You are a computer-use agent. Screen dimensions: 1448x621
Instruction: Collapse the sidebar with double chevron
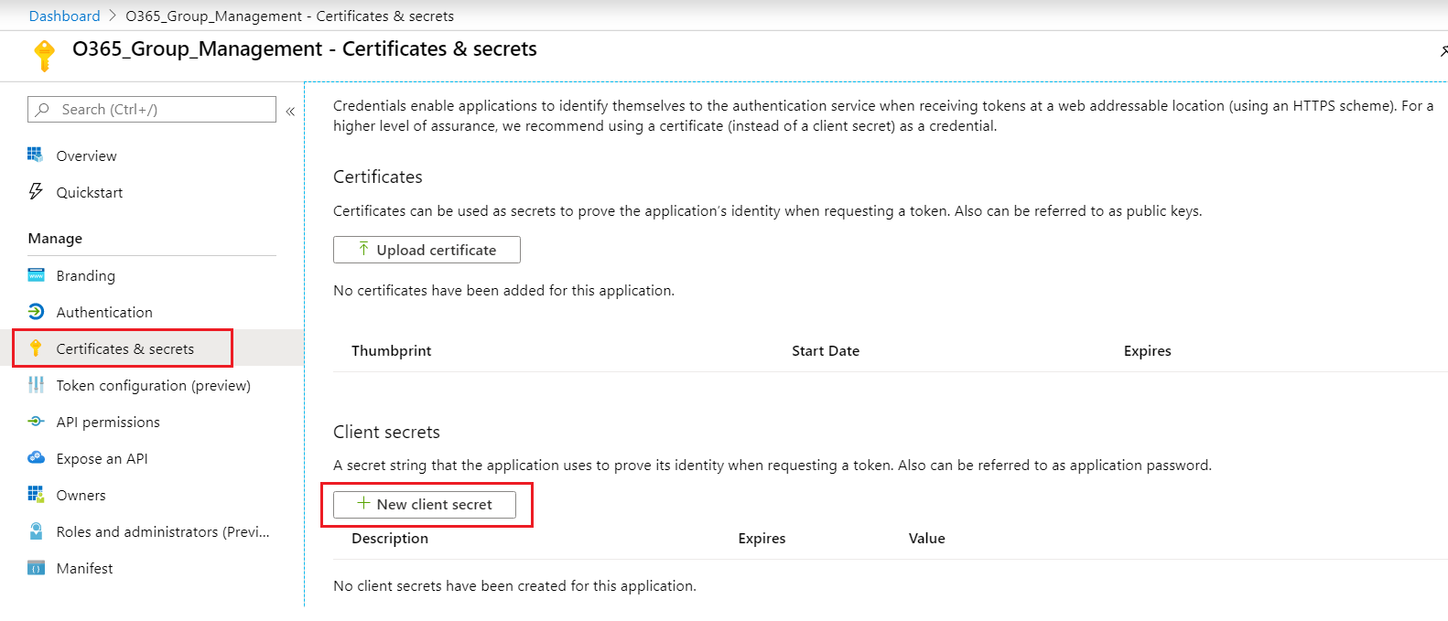(x=290, y=111)
